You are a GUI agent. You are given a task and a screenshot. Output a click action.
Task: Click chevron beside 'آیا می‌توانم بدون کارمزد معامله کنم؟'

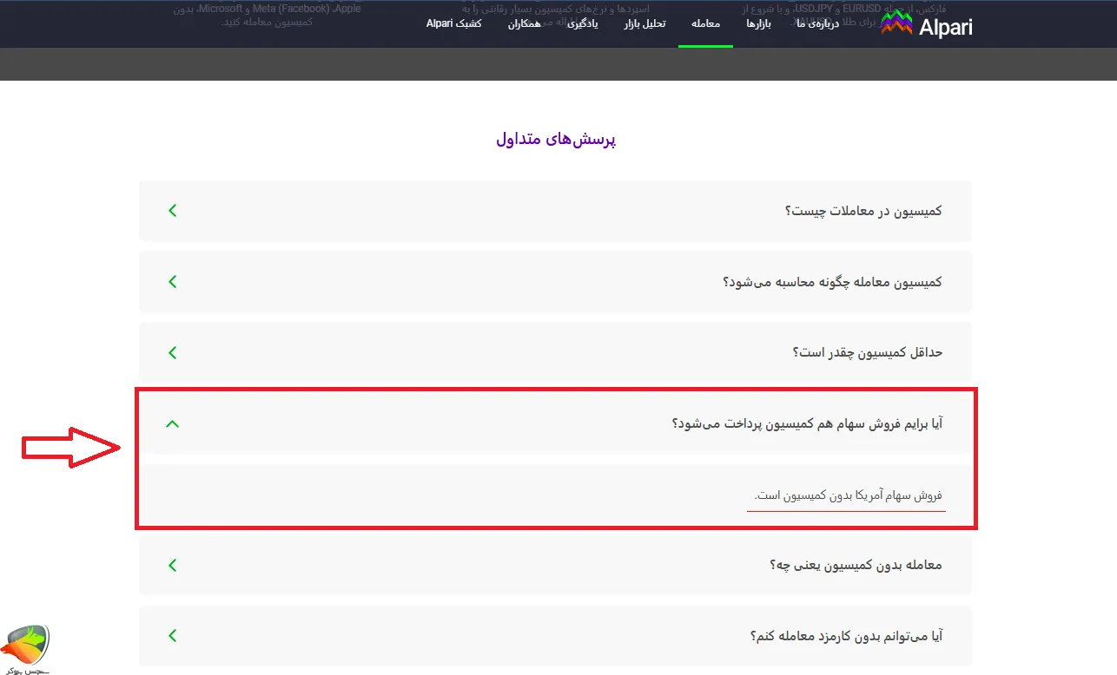coord(172,635)
